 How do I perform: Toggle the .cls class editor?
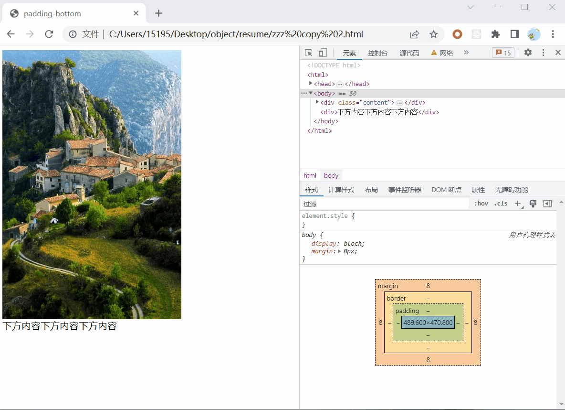pos(501,204)
